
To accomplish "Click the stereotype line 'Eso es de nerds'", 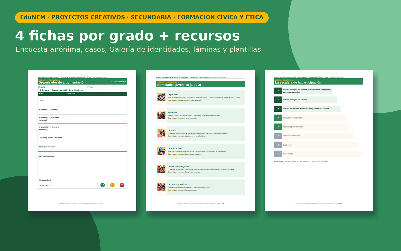I will [x=182, y=190].
